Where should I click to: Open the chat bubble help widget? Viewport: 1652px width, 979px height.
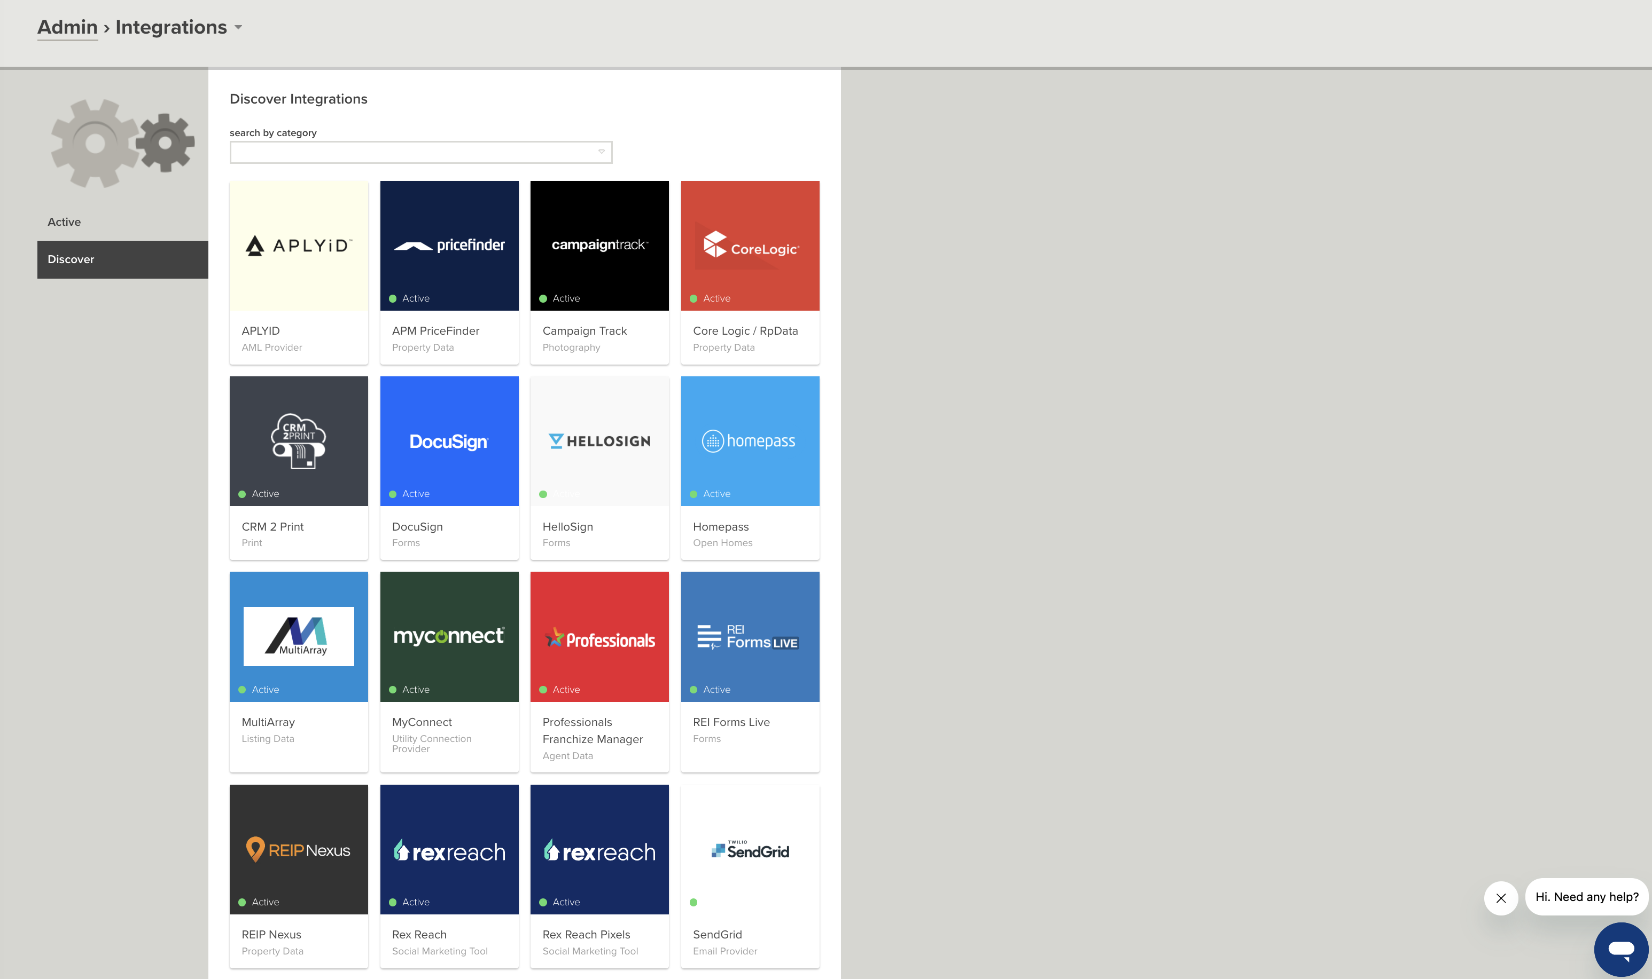click(x=1621, y=949)
